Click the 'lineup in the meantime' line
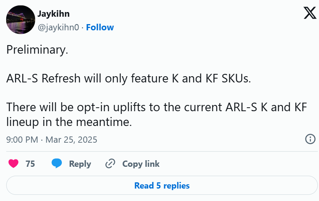Screen dimensions: 319x201 point(69,122)
